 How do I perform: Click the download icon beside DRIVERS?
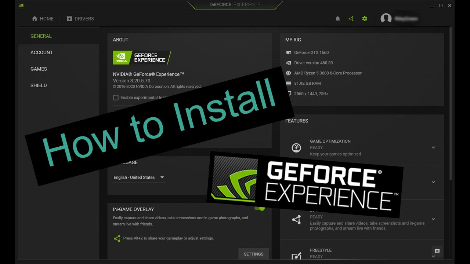tap(69, 19)
